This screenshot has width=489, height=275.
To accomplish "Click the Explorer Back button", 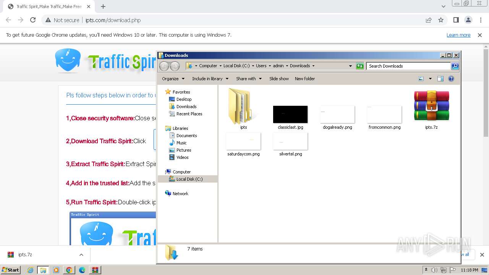I will point(164,66).
